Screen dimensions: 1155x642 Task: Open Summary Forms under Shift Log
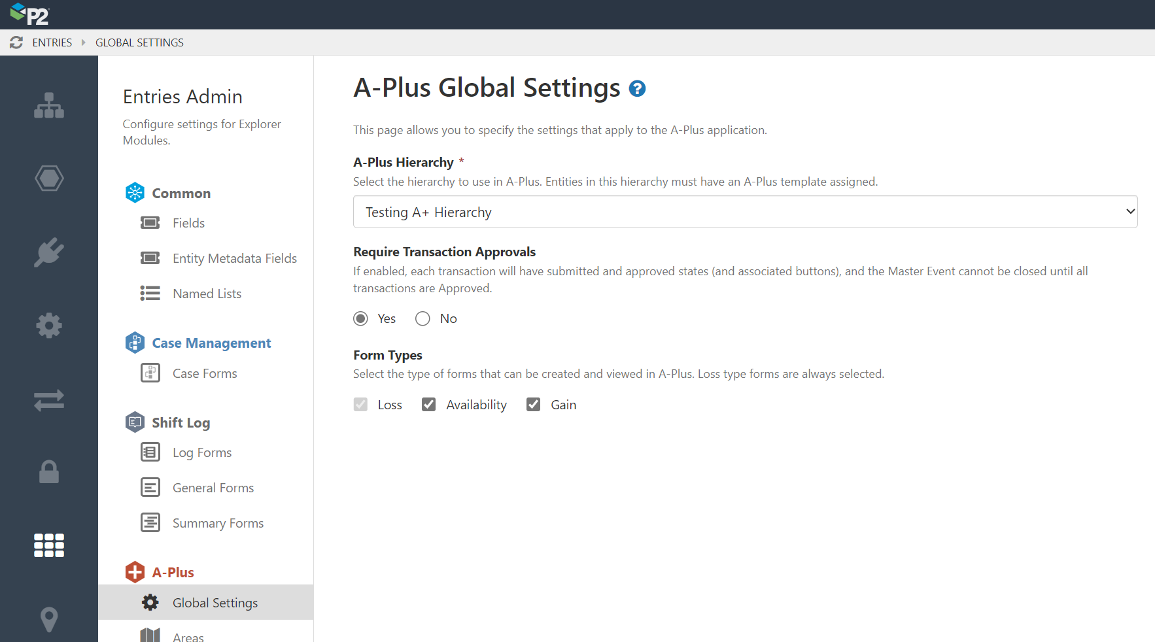point(218,523)
